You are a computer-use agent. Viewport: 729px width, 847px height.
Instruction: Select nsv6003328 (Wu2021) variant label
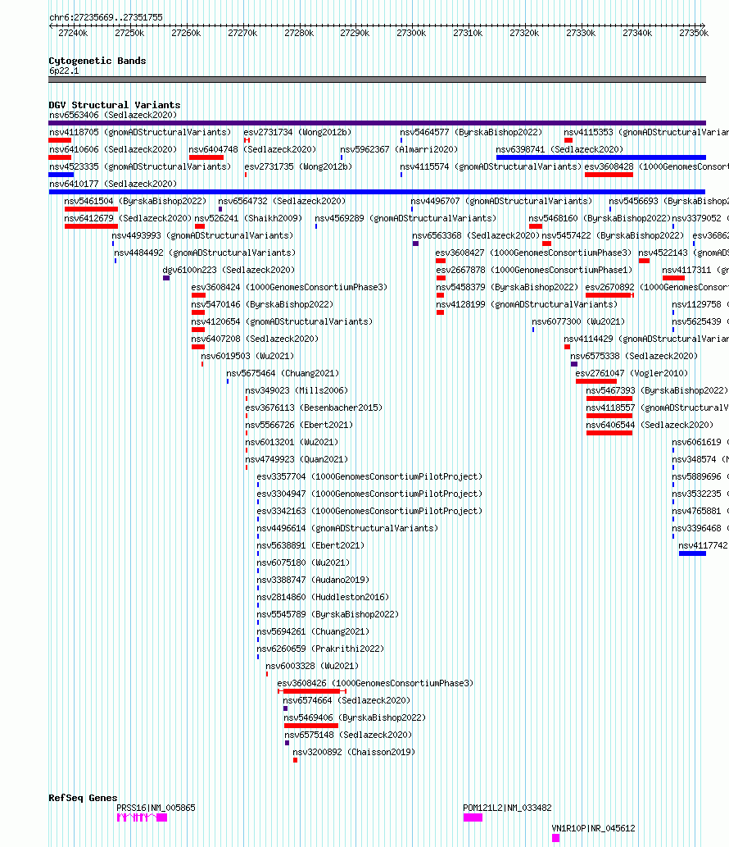(312, 668)
